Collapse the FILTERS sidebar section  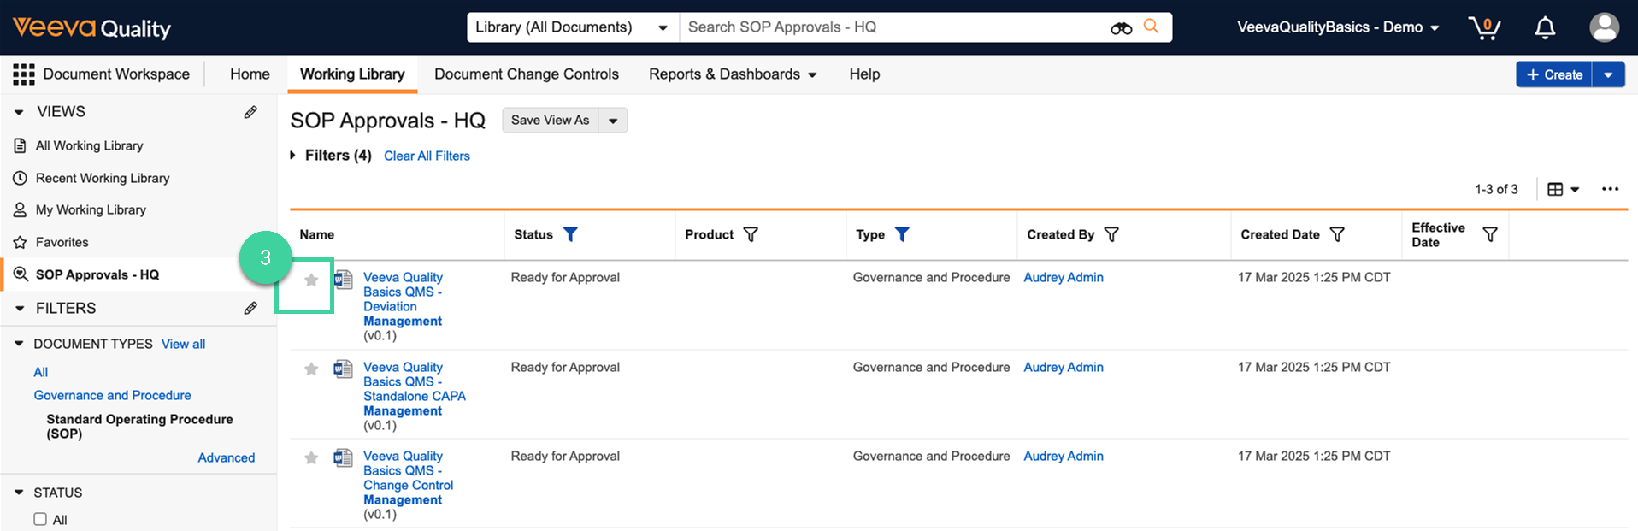tap(19, 309)
